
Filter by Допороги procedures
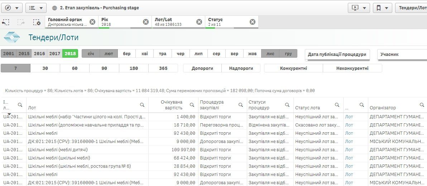(202, 68)
